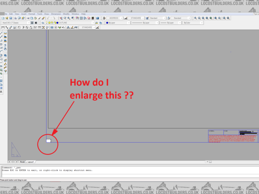Expand the ByColor plot style dropdown
259x194 pixels.
[192, 23]
